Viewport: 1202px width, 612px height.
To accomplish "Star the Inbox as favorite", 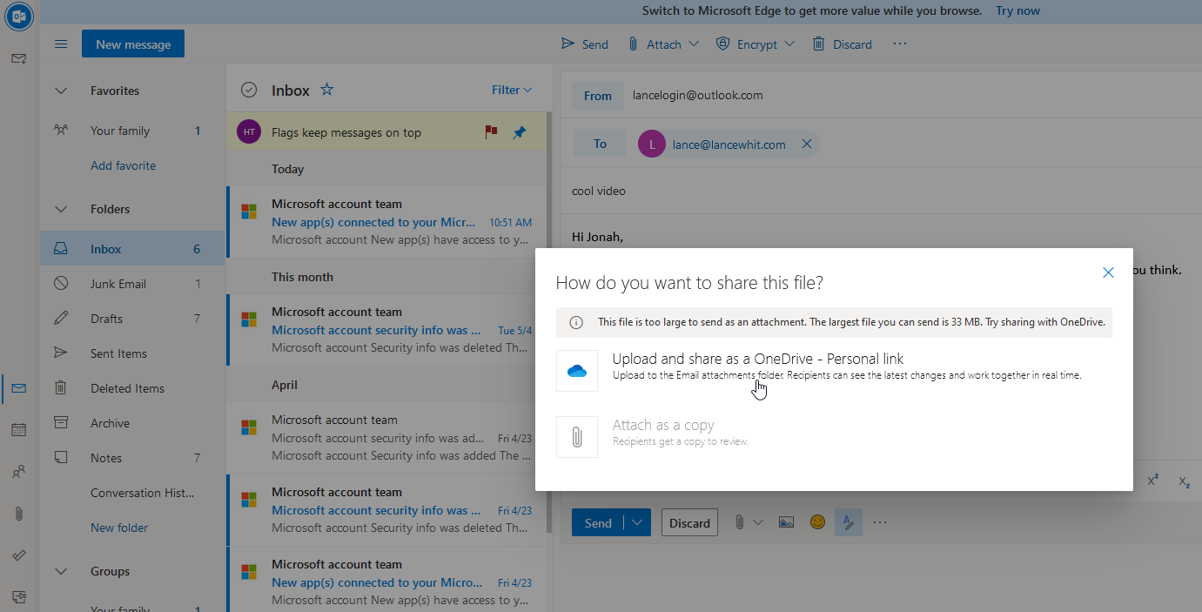I will (327, 90).
